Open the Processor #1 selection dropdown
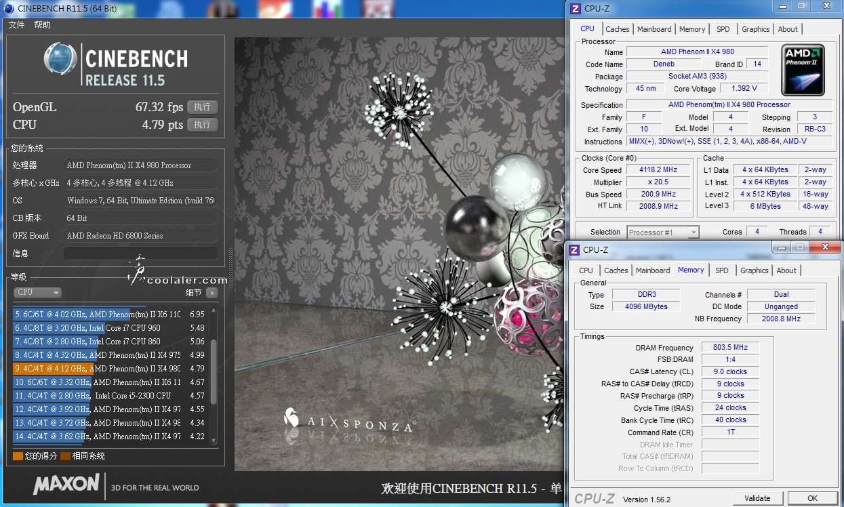 [663, 232]
